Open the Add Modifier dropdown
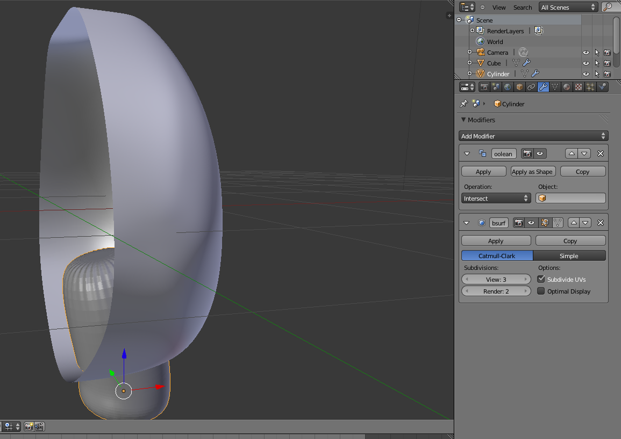Image resolution: width=621 pixels, height=439 pixels. 533,136
